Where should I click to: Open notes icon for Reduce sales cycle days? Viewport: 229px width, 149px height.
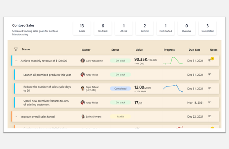(x=210, y=88)
